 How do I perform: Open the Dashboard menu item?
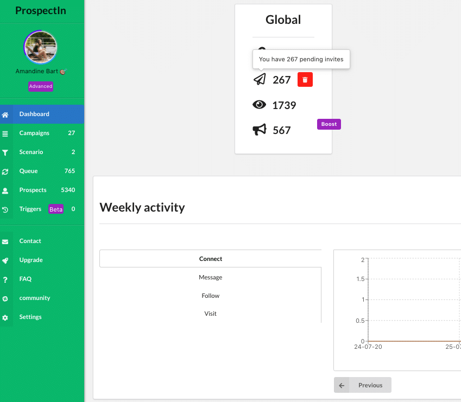[x=42, y=114]
